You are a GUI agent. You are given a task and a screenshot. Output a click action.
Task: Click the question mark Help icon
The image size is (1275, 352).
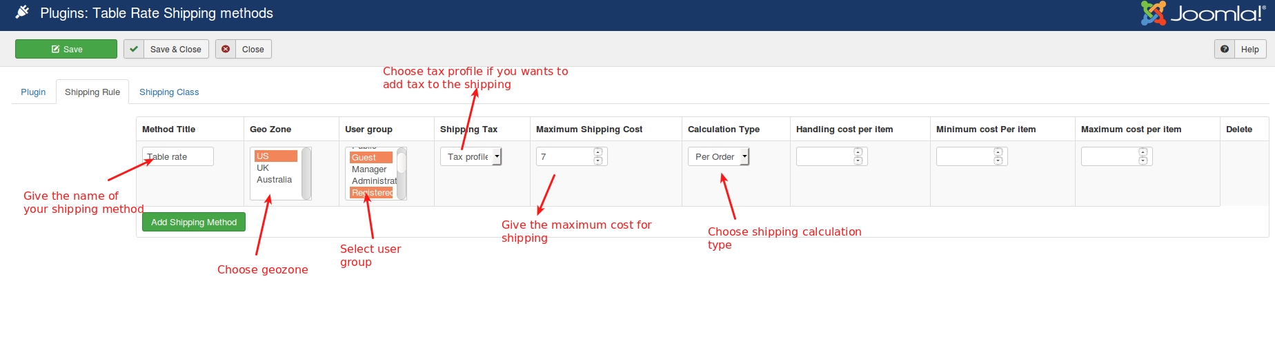(1225, 49)
